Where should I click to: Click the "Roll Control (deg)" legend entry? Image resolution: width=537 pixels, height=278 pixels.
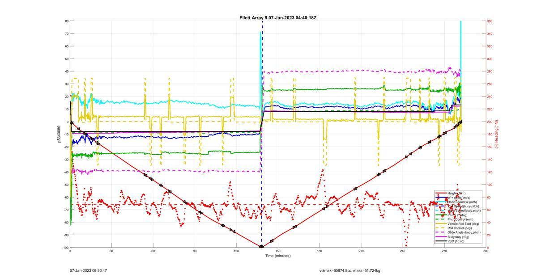[460, 228]
